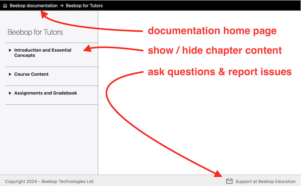Click the "ask questions & report issues" annotation

220,72
